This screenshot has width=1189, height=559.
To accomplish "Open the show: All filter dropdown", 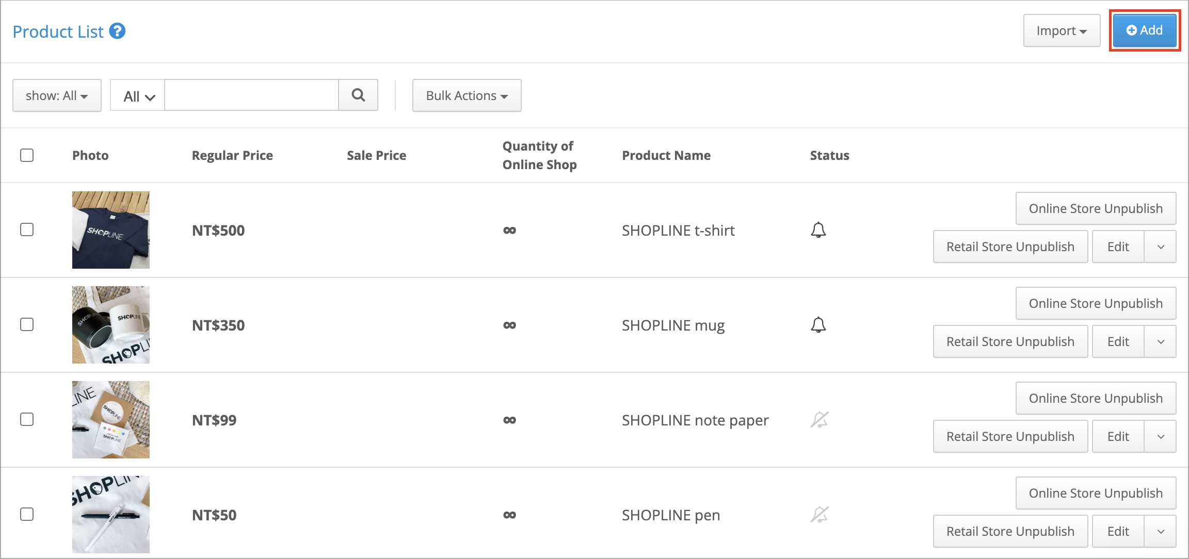I will coord(57,95).
